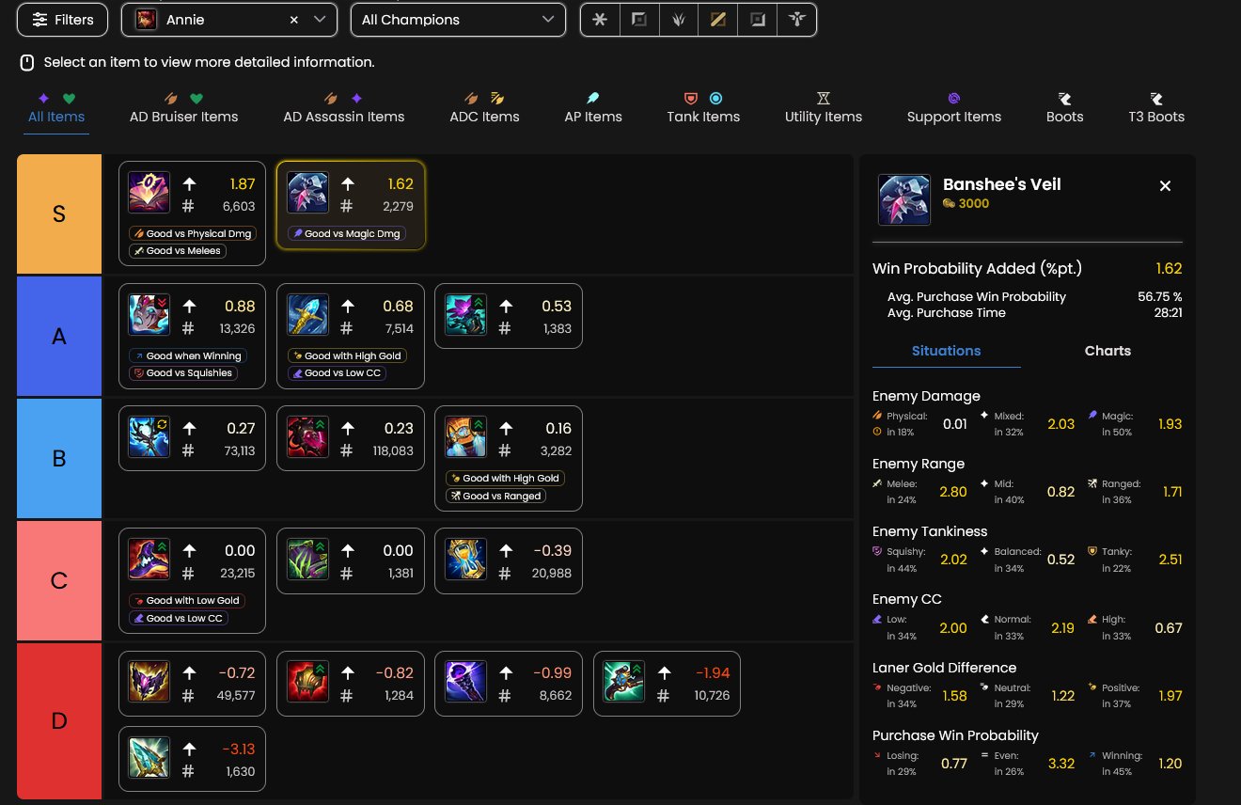
Task: Switch to the AP Items tab
Action: (x=593, y=108)
